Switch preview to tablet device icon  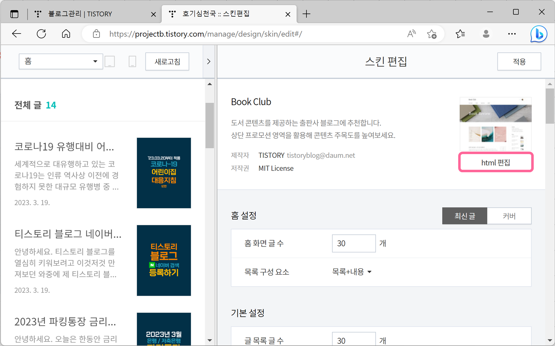110,62
